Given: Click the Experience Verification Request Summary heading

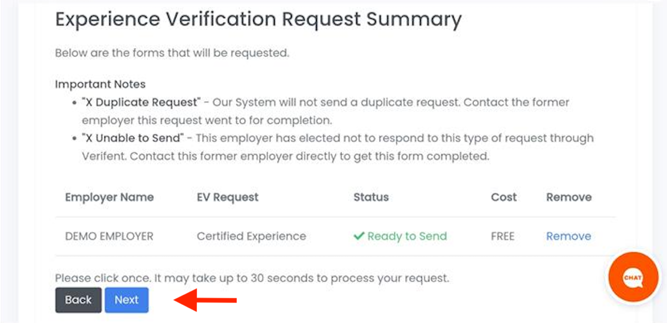Looking at the screenshot, I should tap(258, 19).
